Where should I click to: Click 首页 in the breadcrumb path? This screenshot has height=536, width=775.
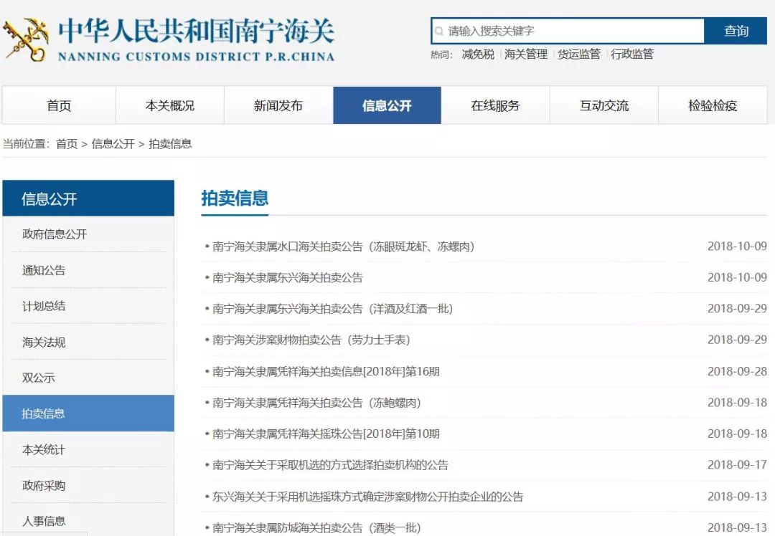(67, 144)
